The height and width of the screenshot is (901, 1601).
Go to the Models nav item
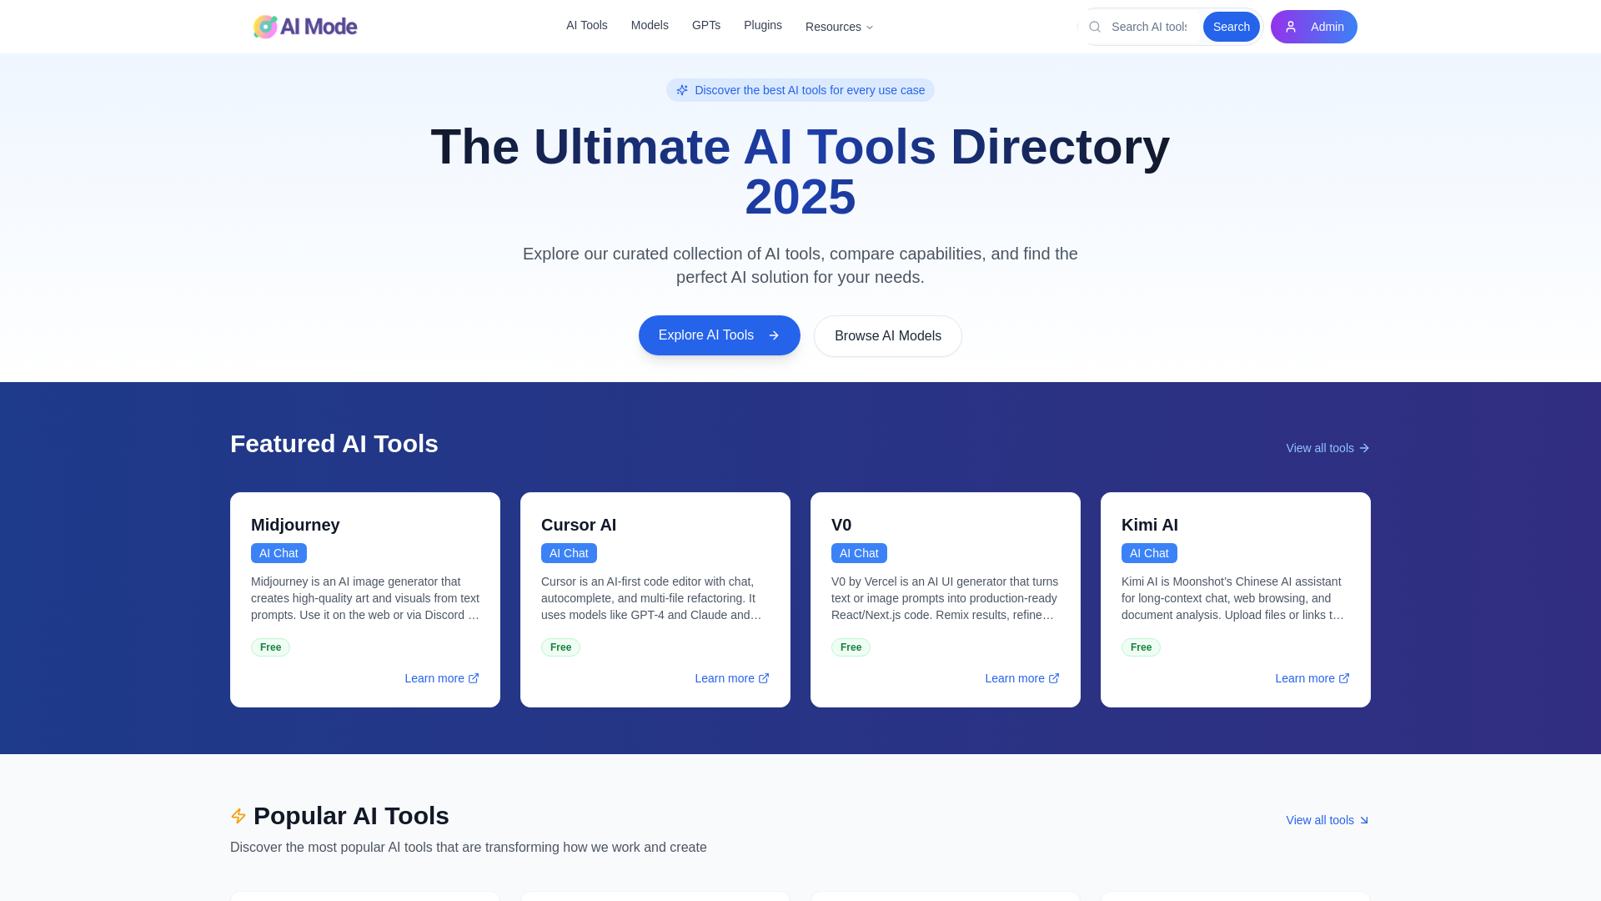click(650, 25)
